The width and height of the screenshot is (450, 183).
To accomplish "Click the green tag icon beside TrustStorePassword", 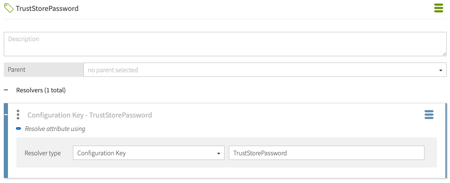I will pyautogui.click(x=9, y=8).
